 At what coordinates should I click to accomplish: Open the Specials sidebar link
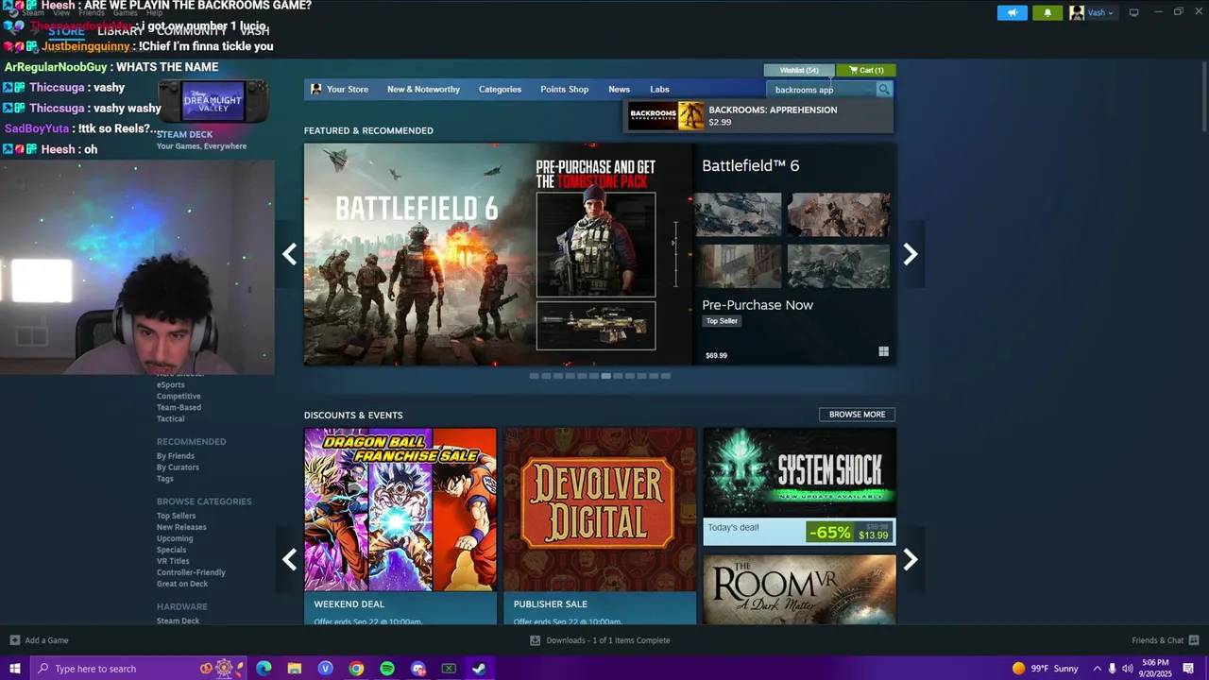point(172,550)
